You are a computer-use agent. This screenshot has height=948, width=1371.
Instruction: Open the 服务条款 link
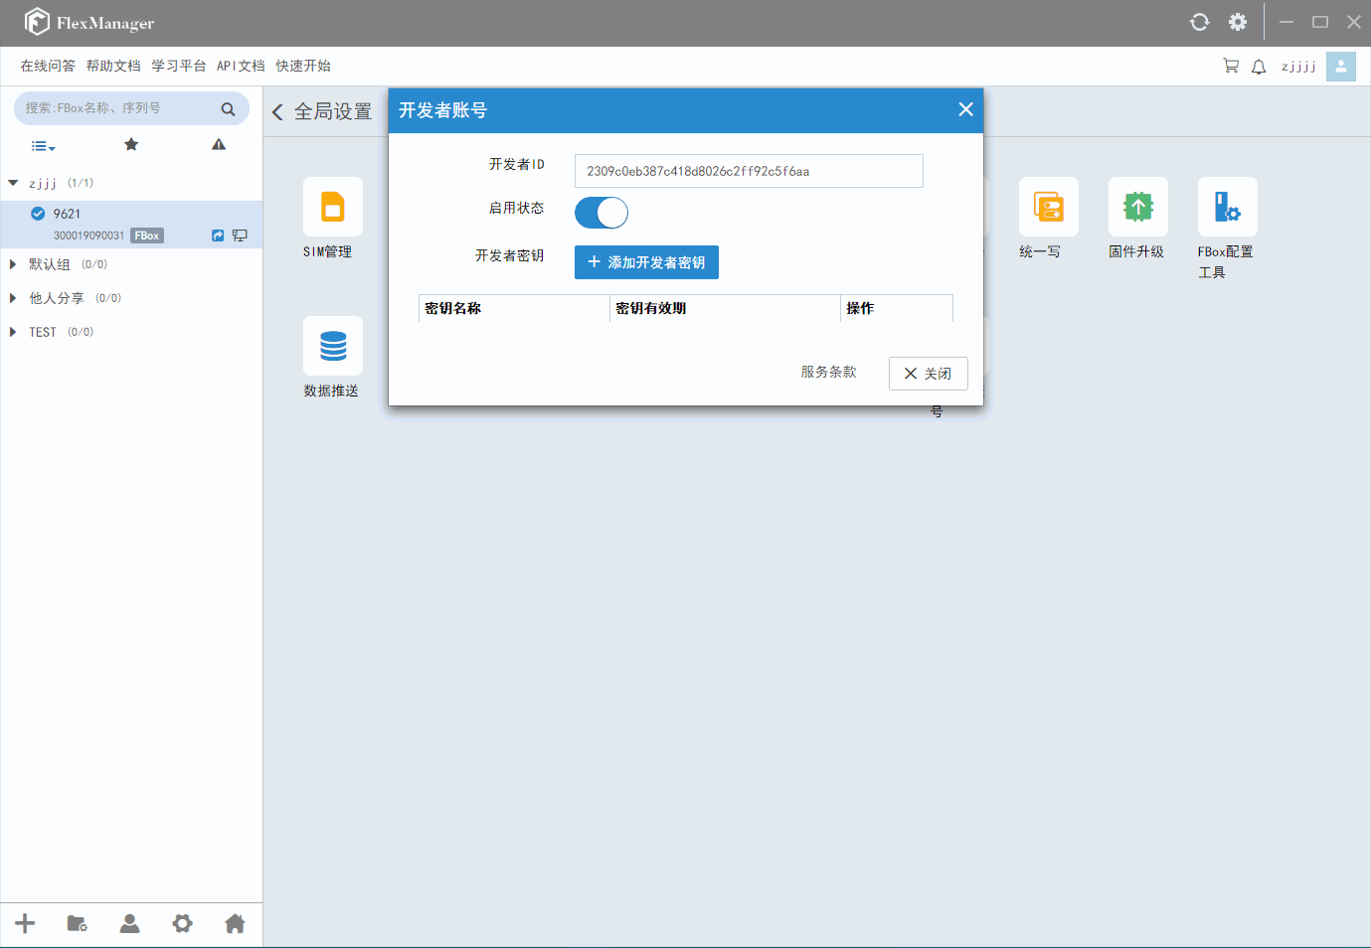click(x=828, y=372)
